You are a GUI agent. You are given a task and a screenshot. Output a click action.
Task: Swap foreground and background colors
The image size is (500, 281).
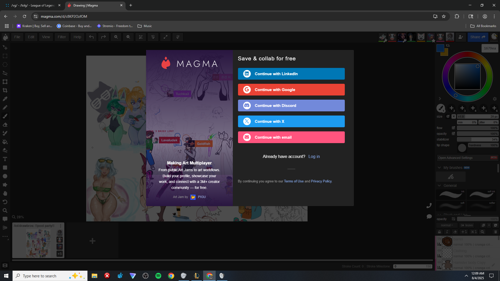click(x=448, y=46)
